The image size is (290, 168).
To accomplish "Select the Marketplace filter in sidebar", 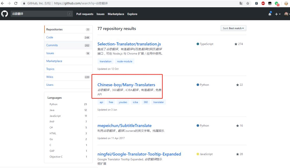I will click(68, 61).
